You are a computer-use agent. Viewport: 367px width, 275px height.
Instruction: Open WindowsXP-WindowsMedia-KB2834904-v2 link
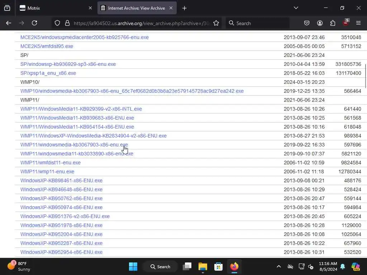(x=94, y=136)
